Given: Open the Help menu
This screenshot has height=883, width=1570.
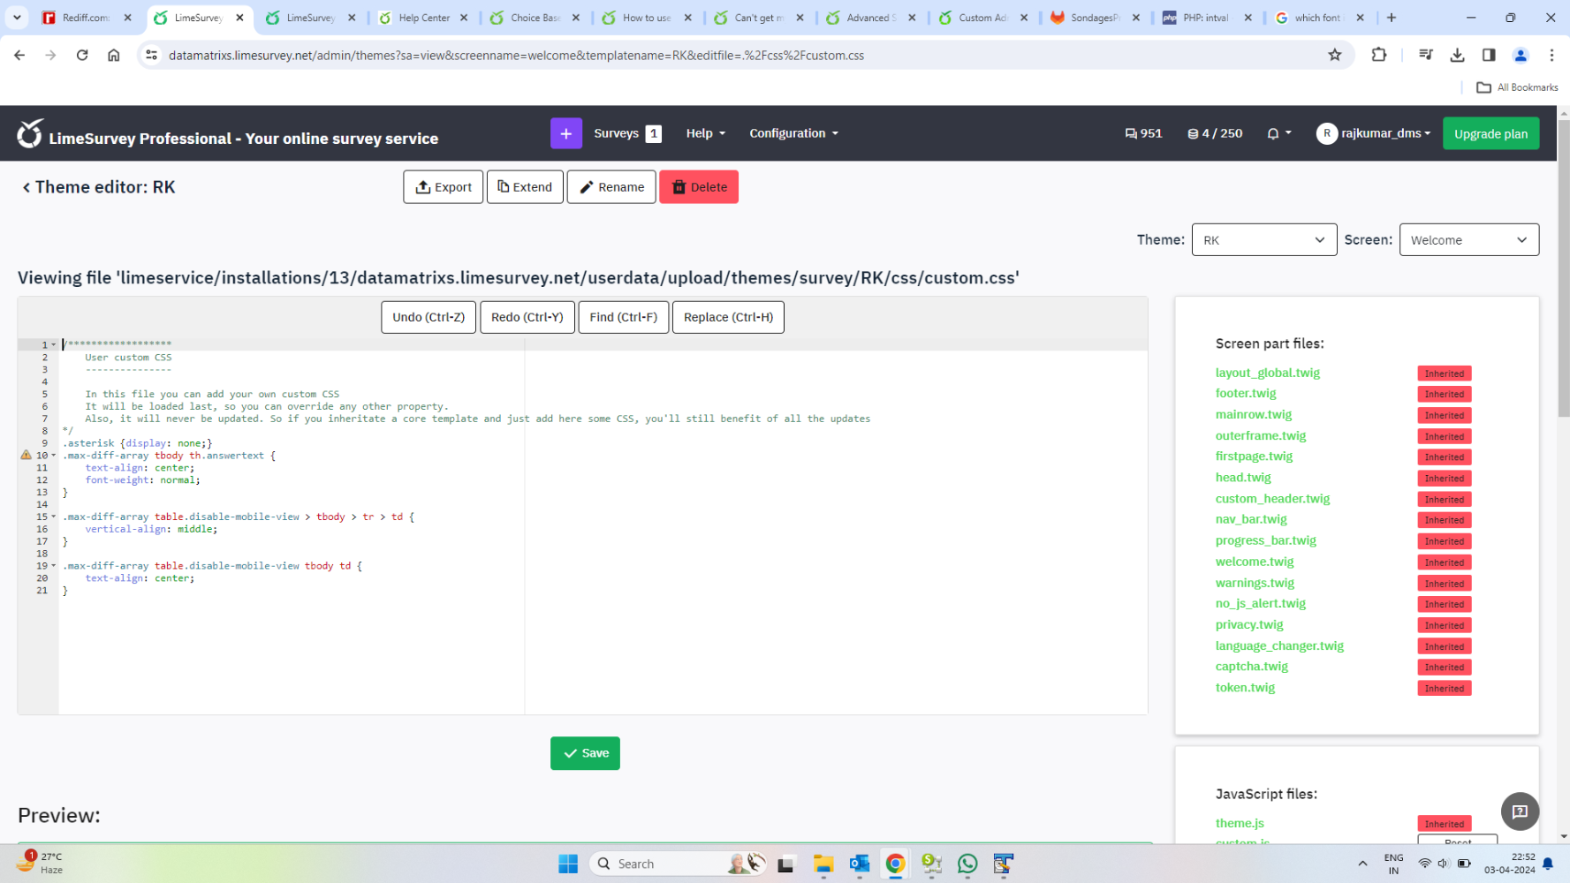Looking at the screenshot, I should 705,133.
